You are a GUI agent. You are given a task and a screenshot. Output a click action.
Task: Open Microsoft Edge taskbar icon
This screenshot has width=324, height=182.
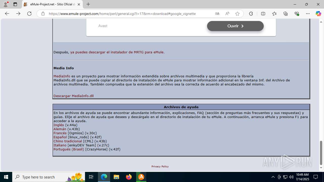click(104, 177)
